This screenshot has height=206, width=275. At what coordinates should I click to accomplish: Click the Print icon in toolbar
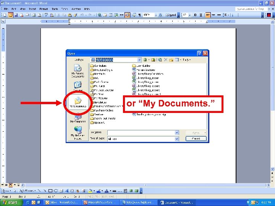[34, 15]
